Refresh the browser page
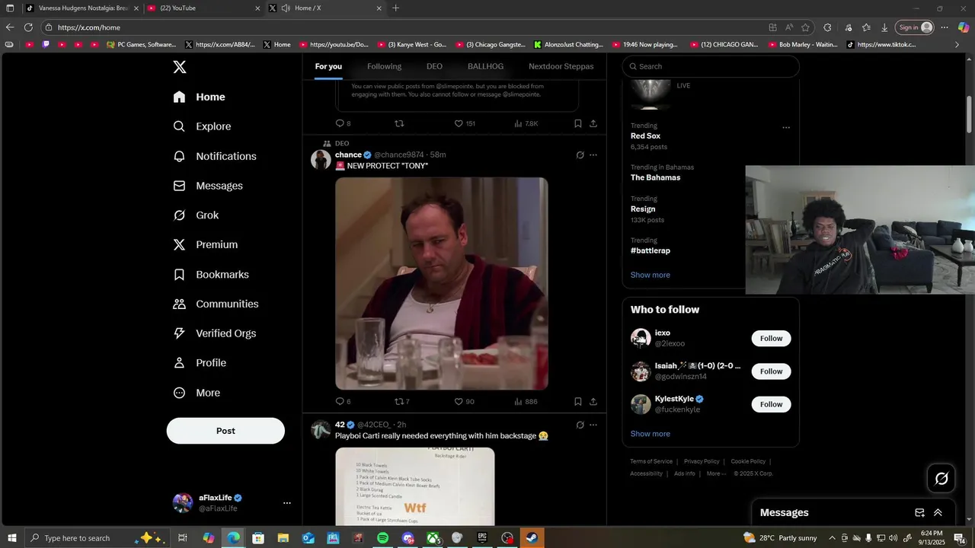 28,27
